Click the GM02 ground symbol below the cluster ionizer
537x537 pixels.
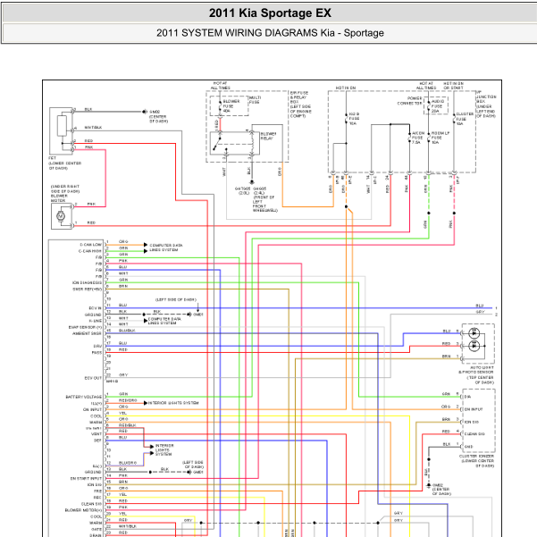coord(429,486)
